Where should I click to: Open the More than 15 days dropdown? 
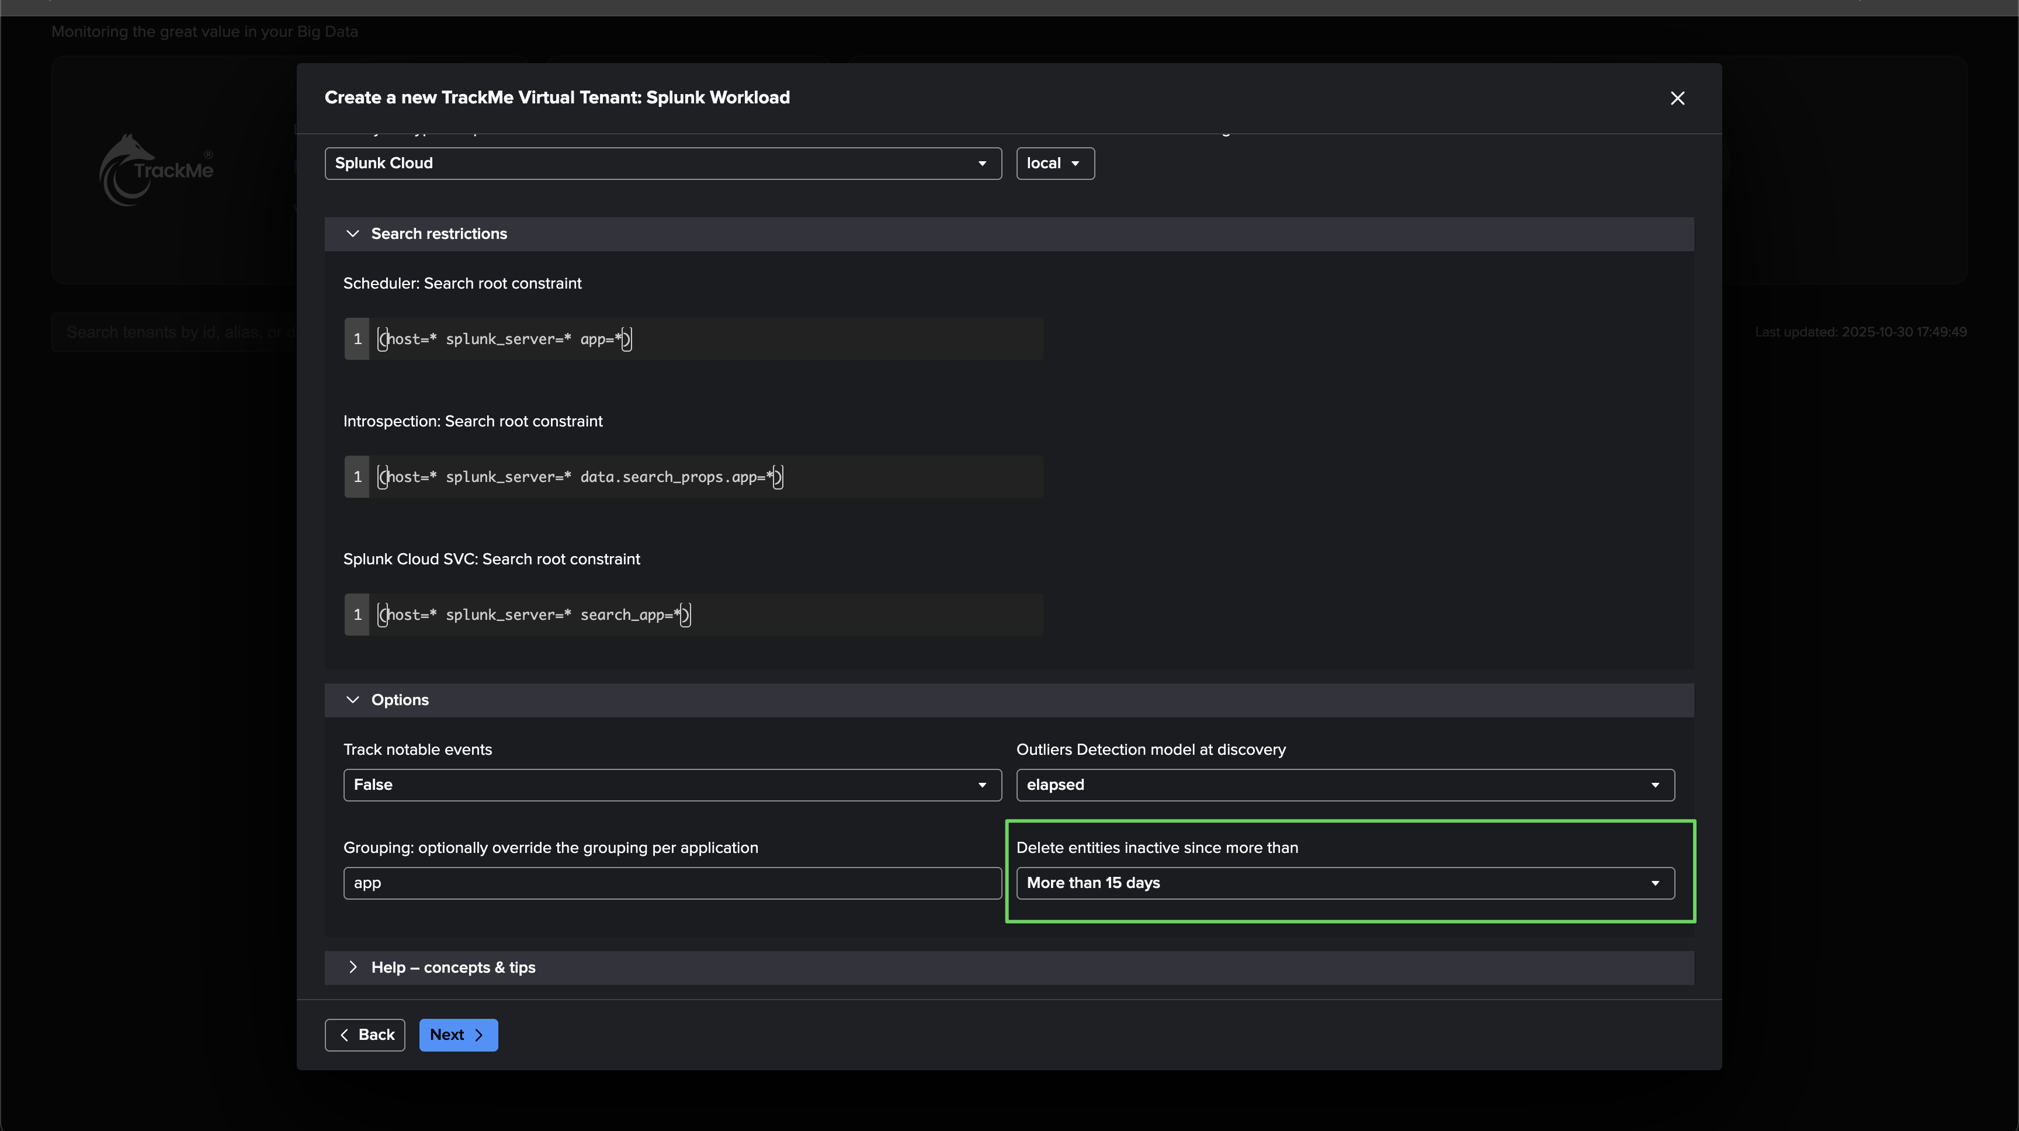pyautogui.click(x=1345, y=883)
